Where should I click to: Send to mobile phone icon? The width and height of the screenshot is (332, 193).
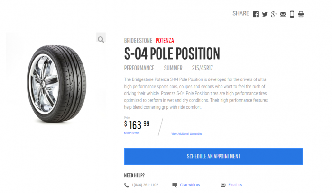[x=292, y=14]
